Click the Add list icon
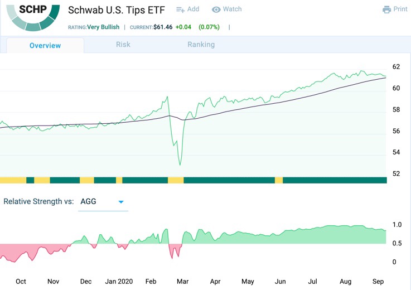411x290 pixels. tap(181, 9)
